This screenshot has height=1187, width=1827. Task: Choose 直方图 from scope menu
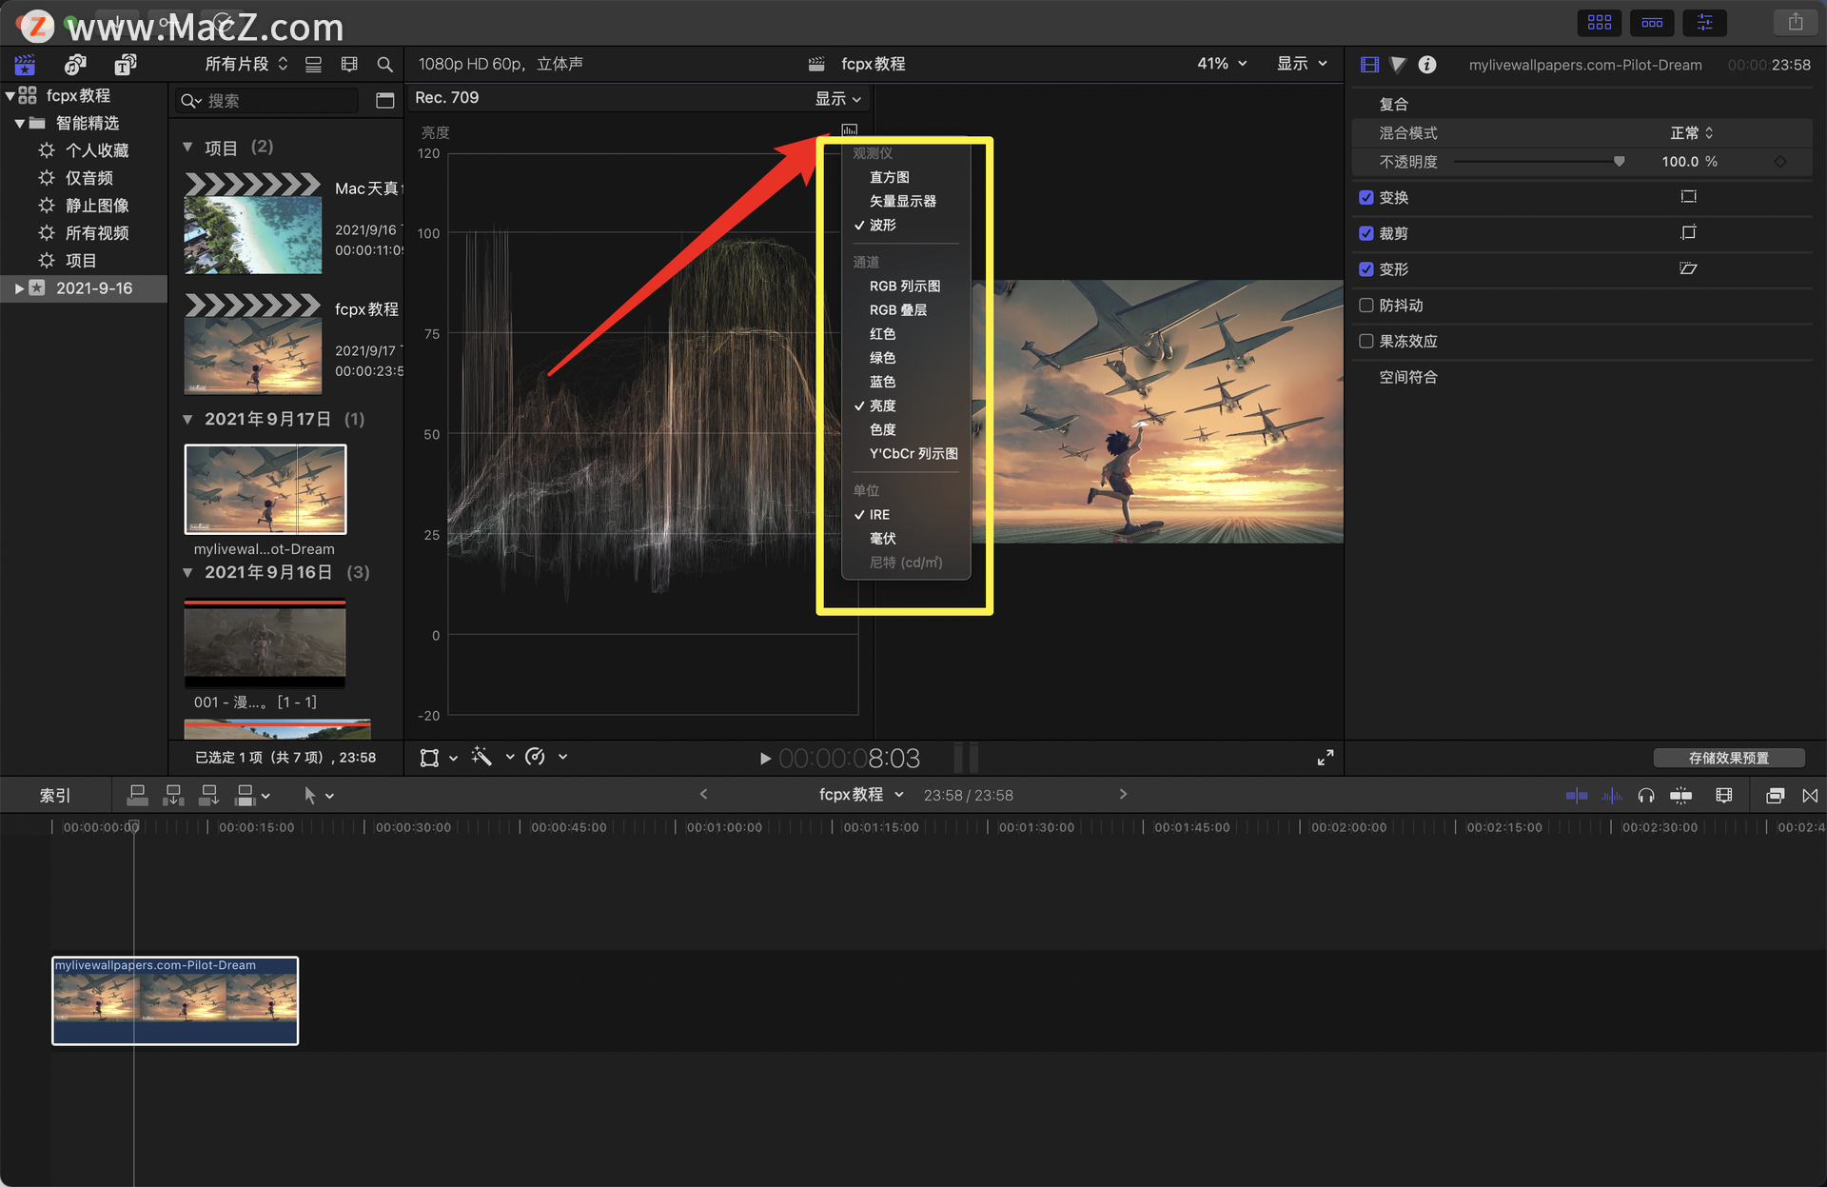(x=906, y=177)
